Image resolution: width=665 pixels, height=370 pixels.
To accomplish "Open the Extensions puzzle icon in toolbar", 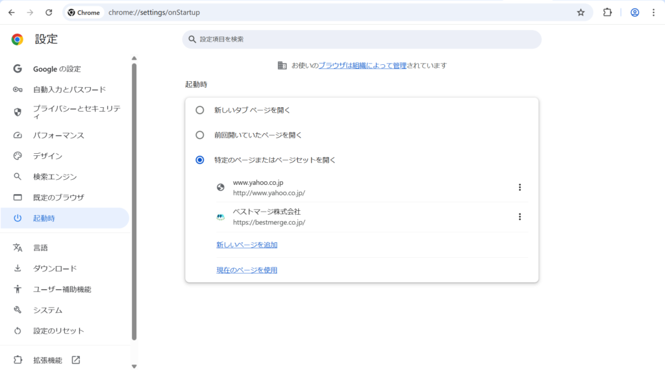I will coord(607,12).
